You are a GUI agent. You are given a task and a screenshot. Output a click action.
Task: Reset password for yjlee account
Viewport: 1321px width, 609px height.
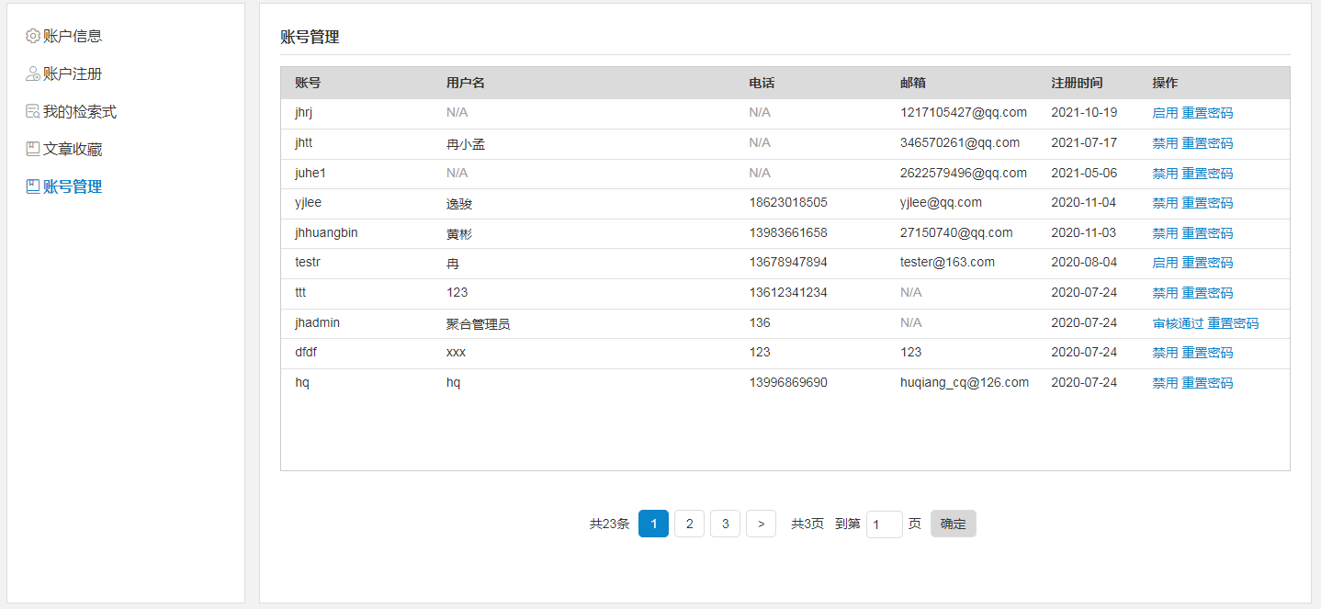1207,203
